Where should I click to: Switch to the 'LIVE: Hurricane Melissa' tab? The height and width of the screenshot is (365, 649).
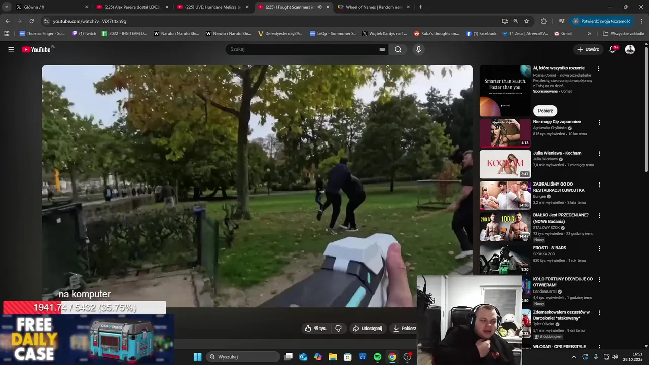click(213, 7)
